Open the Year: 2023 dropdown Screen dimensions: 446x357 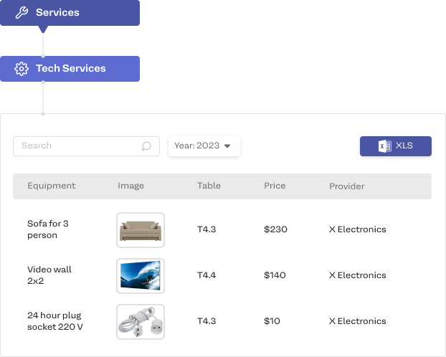point(204,146)
